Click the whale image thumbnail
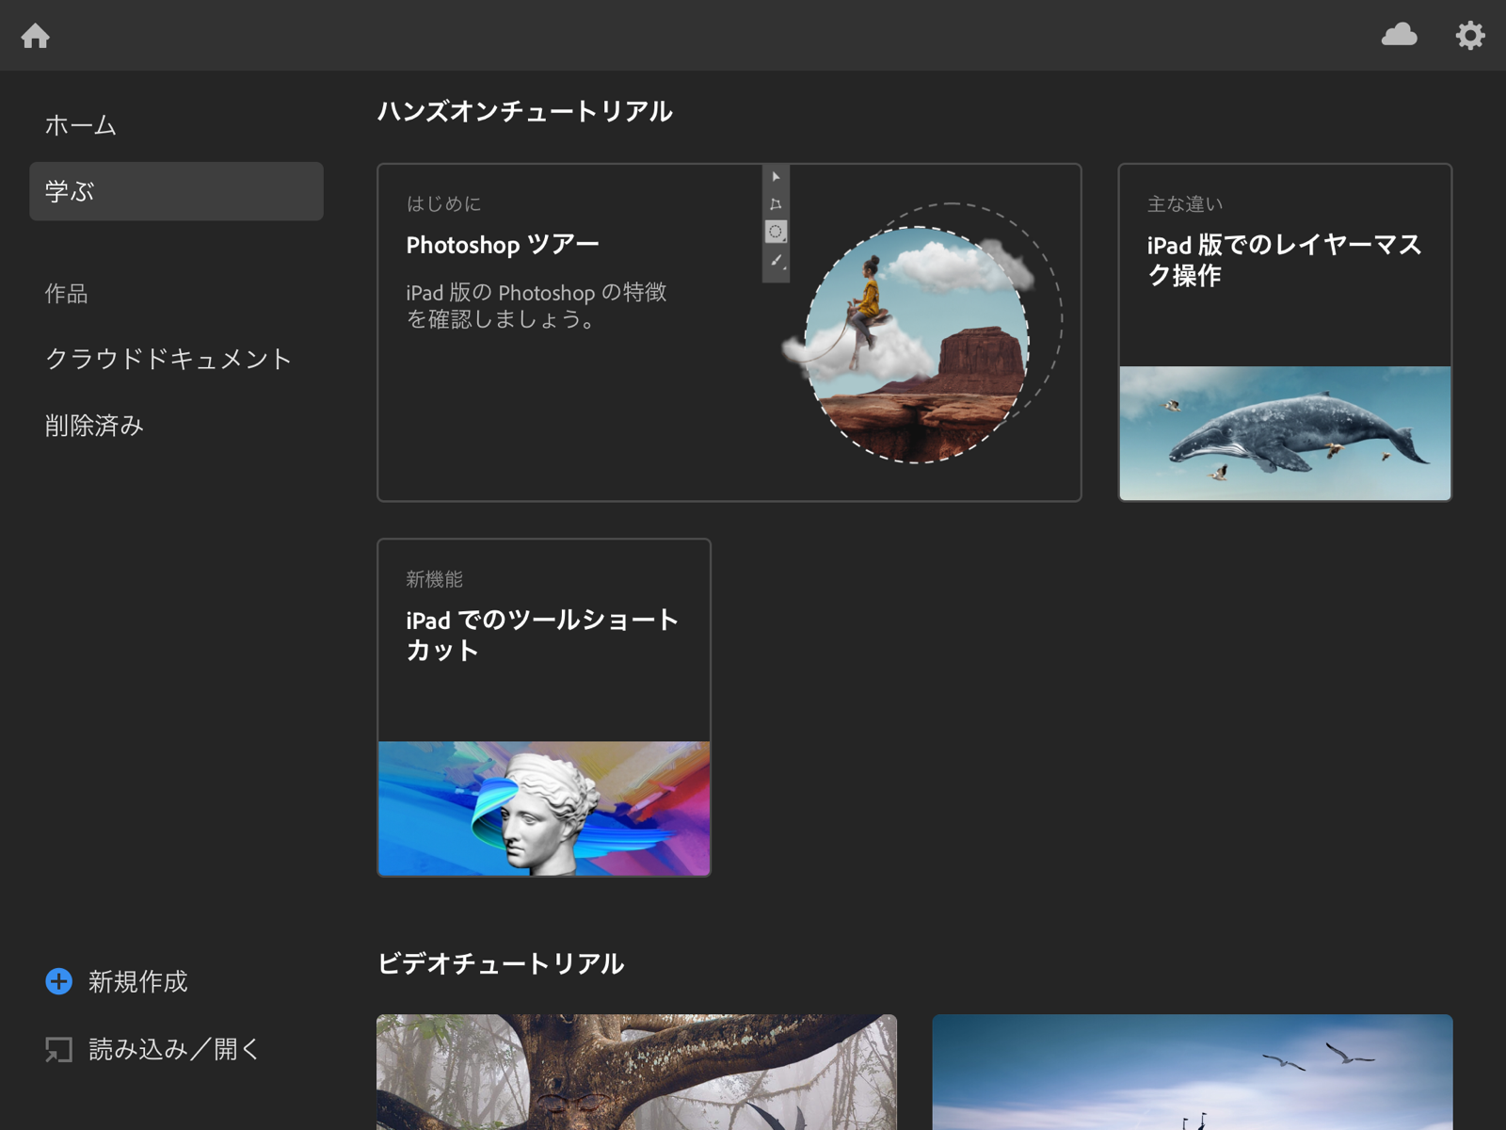Screen dimensions: 1506x1130 (x=1285, y=433)
